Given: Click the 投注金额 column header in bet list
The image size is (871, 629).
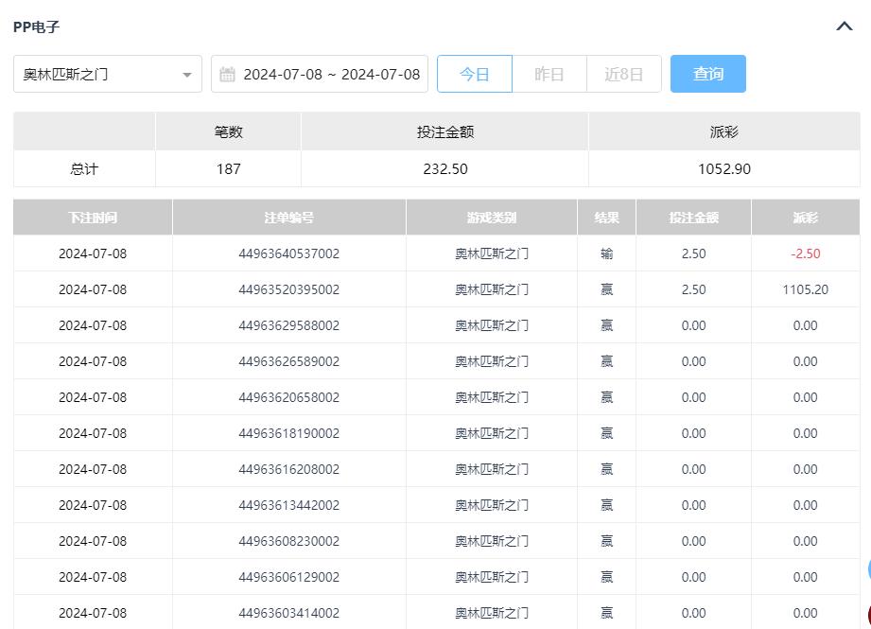Looking at the screenshot, I should [x=693, y=218].
